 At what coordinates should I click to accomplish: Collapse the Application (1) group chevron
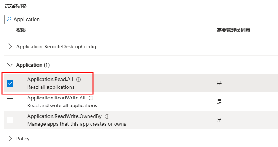[10, 65]
